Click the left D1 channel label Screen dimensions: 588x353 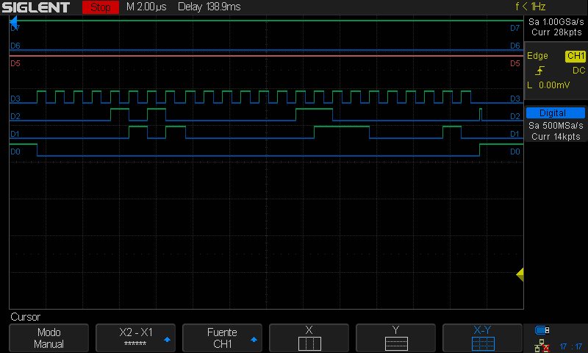[15, 134]
